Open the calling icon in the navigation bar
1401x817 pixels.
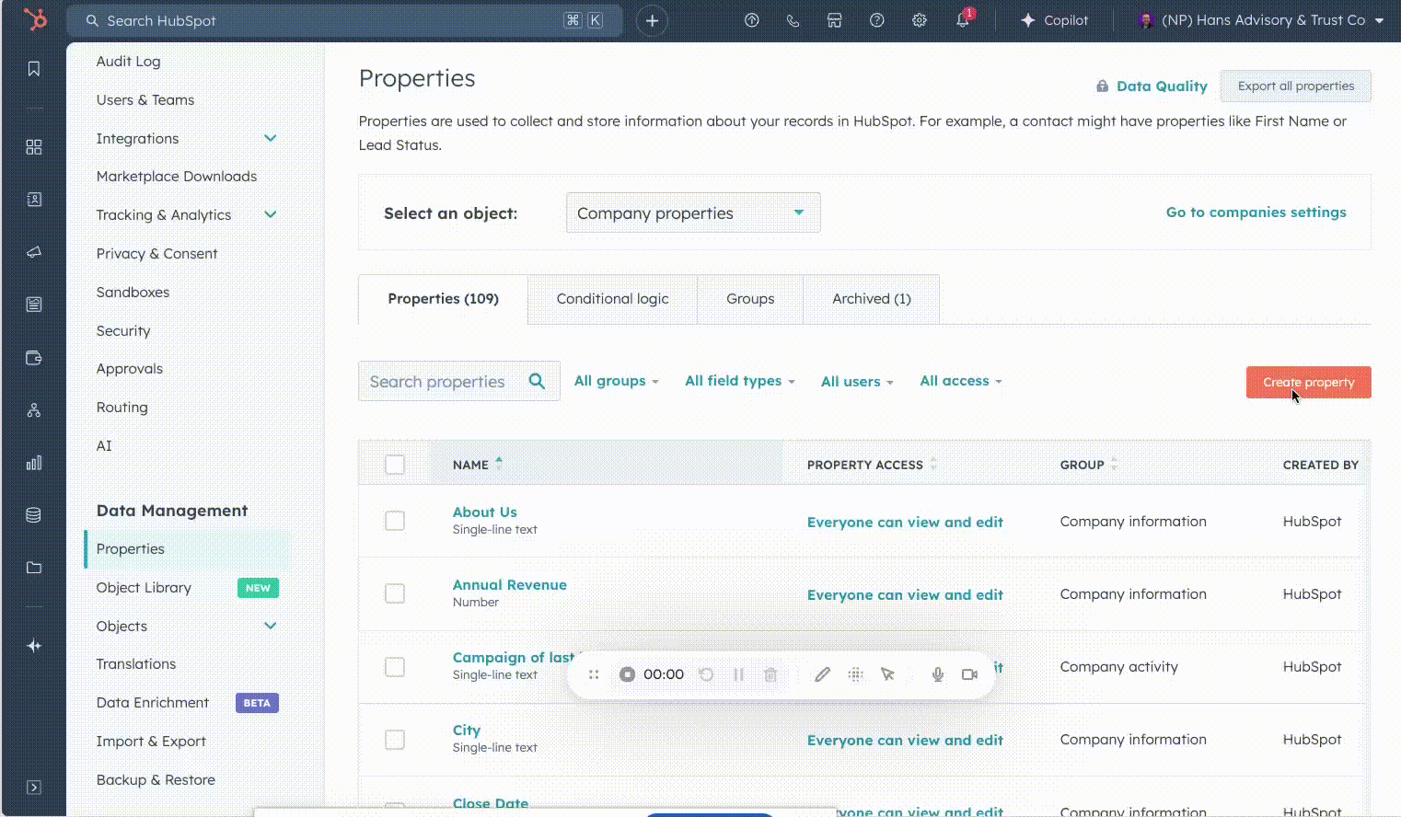793,20
